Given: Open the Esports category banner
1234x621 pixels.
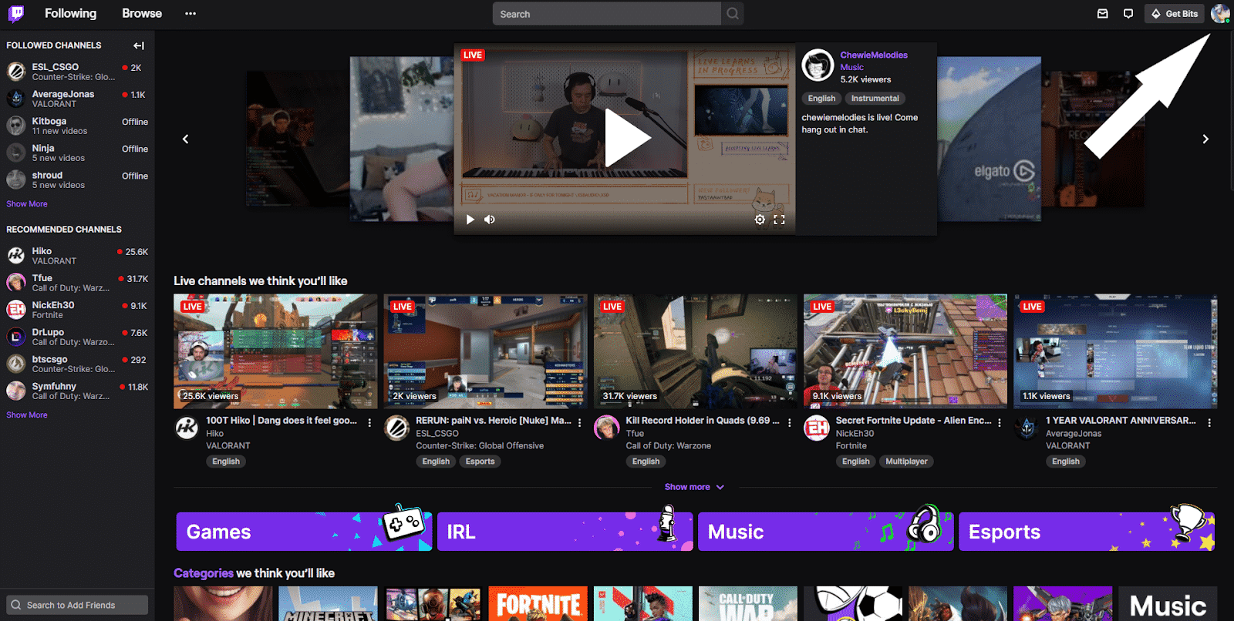Looking at the screenshot, I should click(1087, 532).
